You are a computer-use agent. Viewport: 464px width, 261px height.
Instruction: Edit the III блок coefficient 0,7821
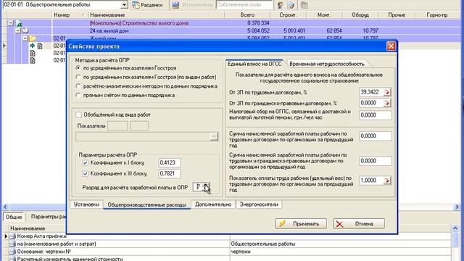point(169,173)
